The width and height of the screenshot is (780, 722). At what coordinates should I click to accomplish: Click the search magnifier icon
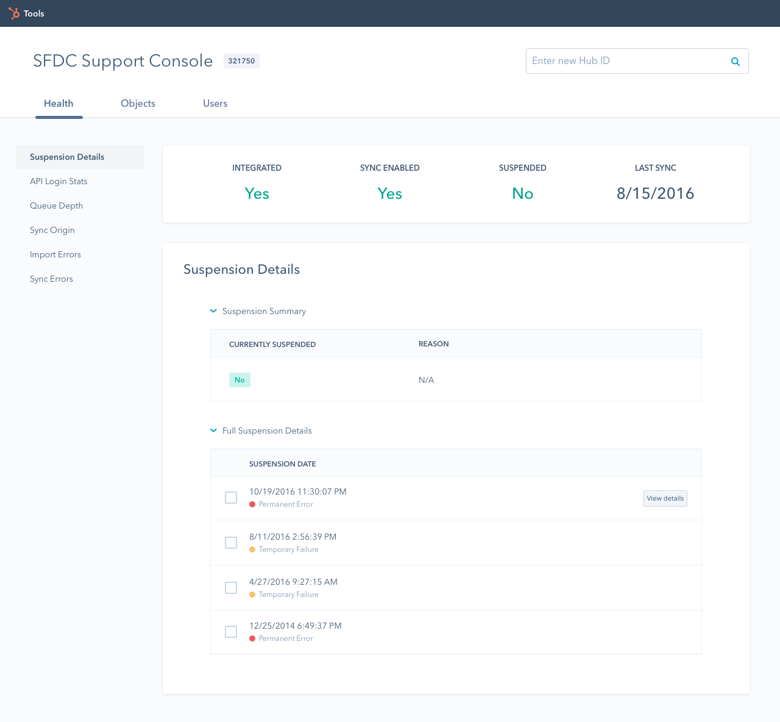coord(736,62)
